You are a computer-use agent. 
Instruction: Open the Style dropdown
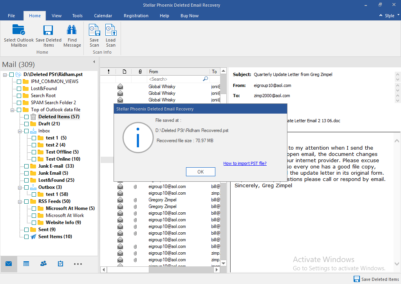[392, 16]
